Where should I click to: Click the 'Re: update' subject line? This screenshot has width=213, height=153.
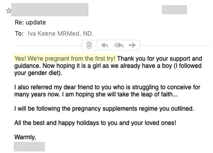[x=30, y=22]
